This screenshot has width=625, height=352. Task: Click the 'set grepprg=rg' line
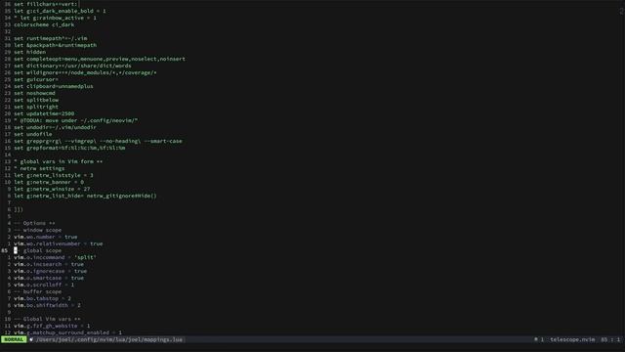pos(98,141)
